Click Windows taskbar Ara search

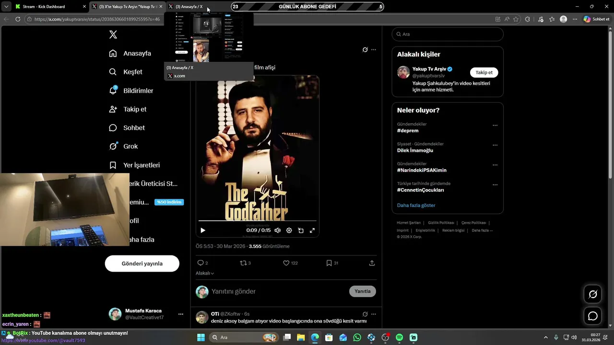pos(245,337)
